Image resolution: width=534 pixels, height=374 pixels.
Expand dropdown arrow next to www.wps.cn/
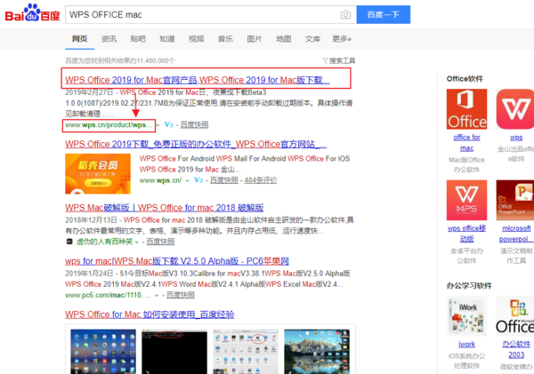[x=187, y=181]
